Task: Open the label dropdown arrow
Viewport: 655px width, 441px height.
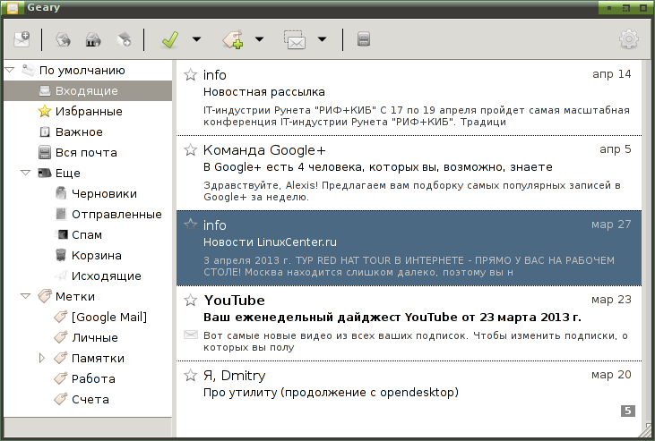Action: click(260, 39)
